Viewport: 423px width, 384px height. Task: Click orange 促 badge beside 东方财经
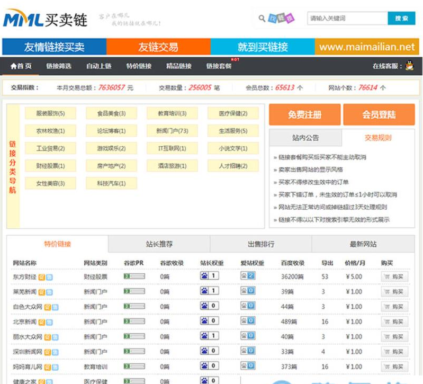click(x=42, y=276)
